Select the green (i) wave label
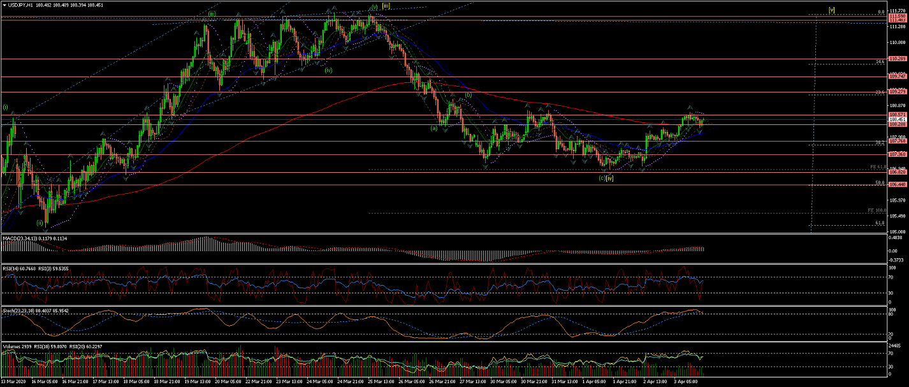Viewport: 909px width, 387px height. tap(5, 107)
